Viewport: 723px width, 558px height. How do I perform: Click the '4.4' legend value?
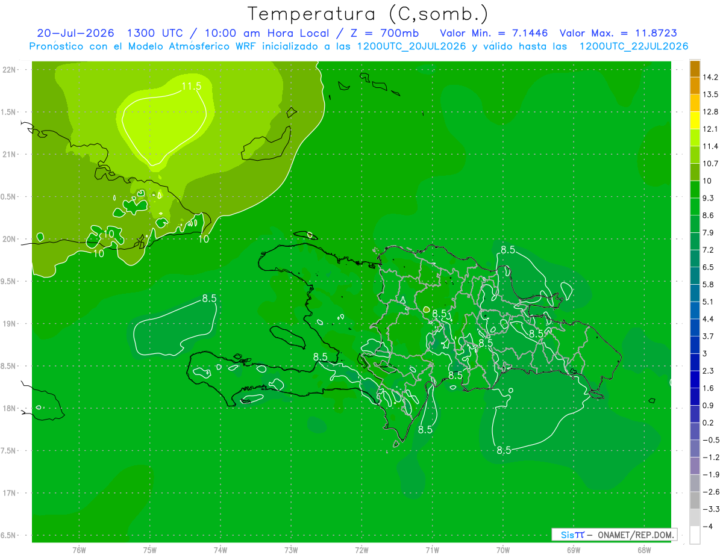point(709,319)
